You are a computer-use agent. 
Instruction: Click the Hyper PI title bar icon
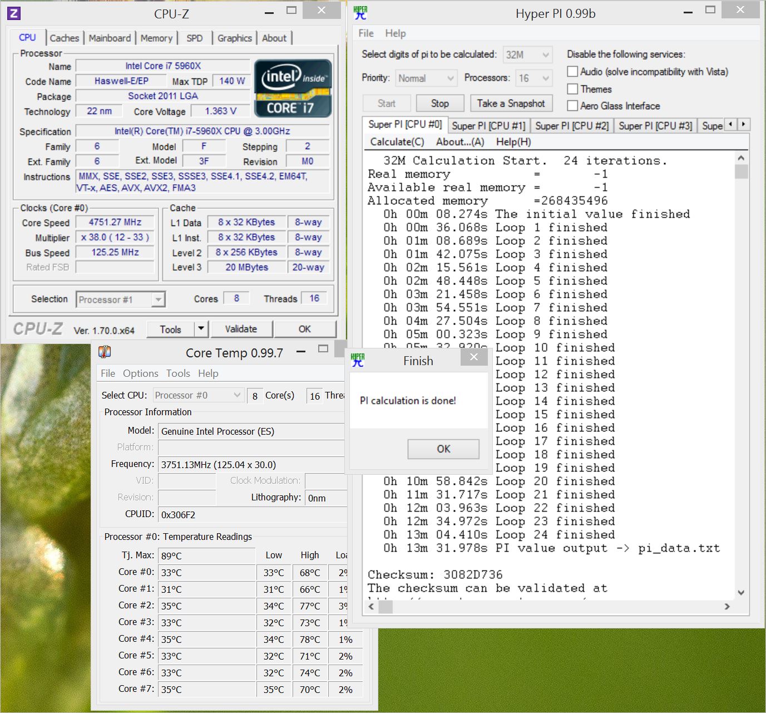(x=360, y=13)
